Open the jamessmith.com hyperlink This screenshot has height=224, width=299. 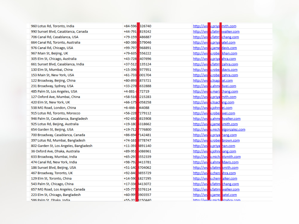pos(215,124)
